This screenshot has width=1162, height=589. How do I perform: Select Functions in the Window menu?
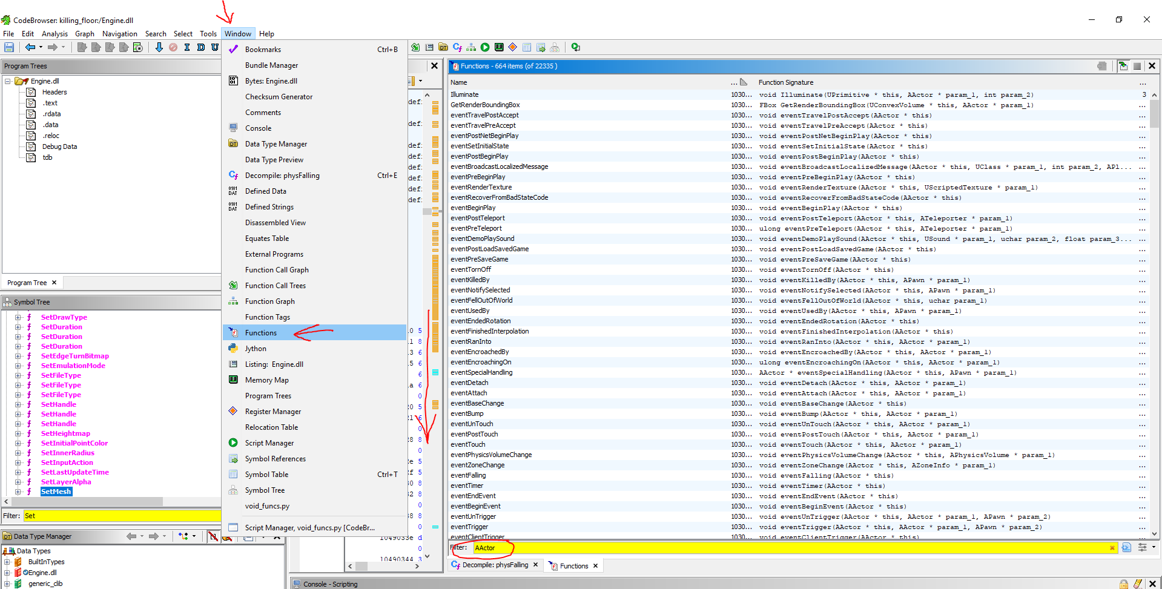tap(261, 333)
